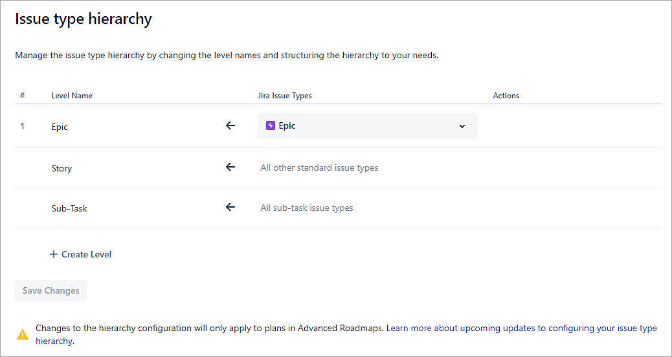Select the Story level name
Image resolution: width=672 pixels, height=357 pixels.
(62, 169)
